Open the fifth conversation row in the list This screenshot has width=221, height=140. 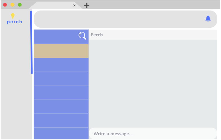tap(61, 107)
